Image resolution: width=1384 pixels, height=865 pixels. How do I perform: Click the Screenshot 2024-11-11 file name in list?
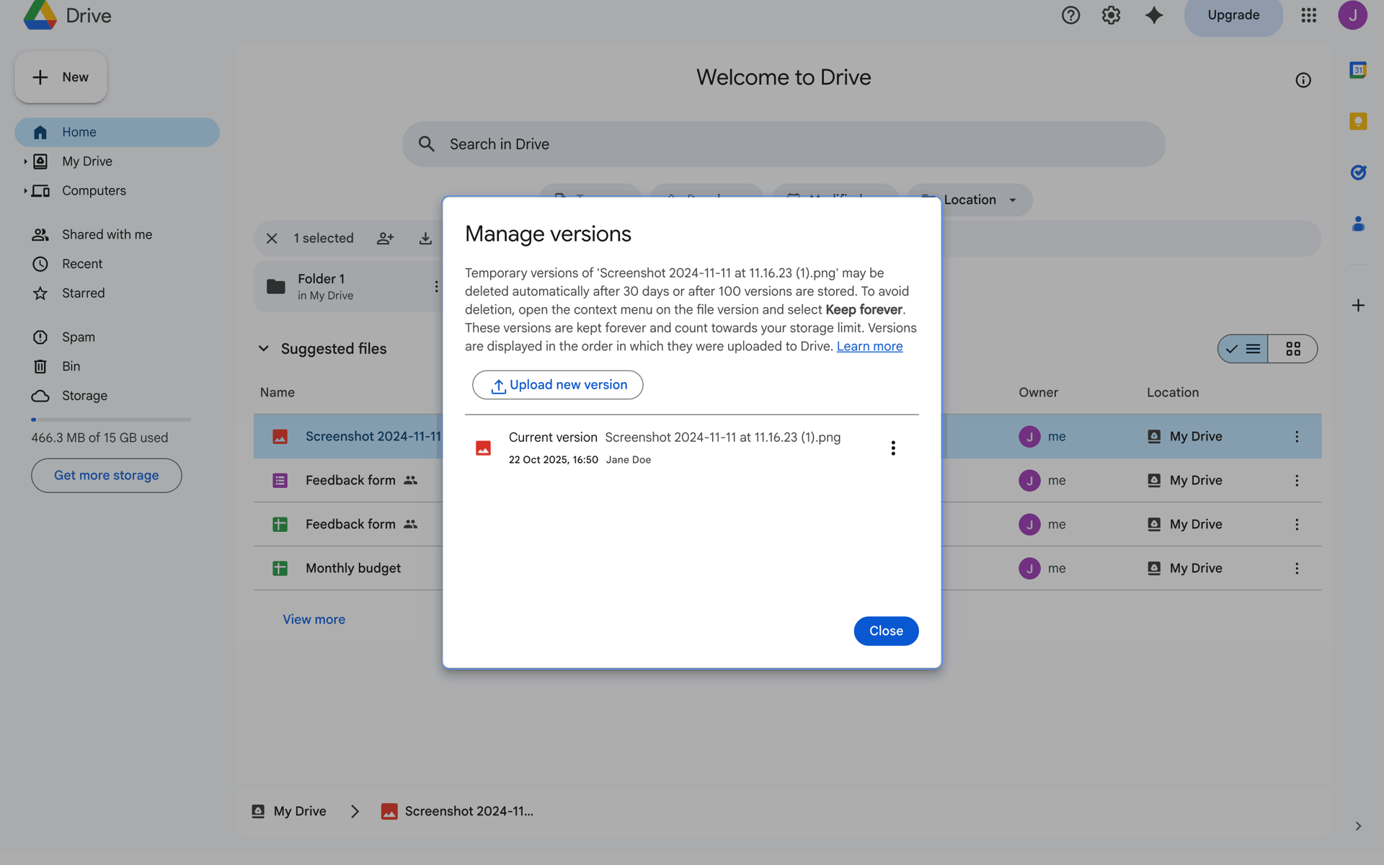point(373,437)
